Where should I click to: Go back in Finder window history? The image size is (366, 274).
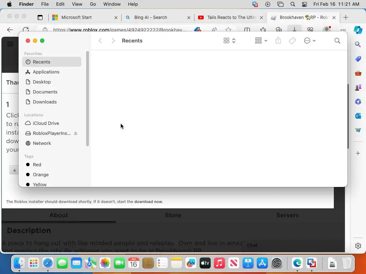pyautogui.click(x=100, y=41)
